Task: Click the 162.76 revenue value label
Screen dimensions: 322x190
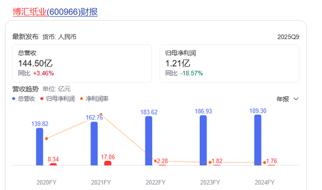Action: 94,117
